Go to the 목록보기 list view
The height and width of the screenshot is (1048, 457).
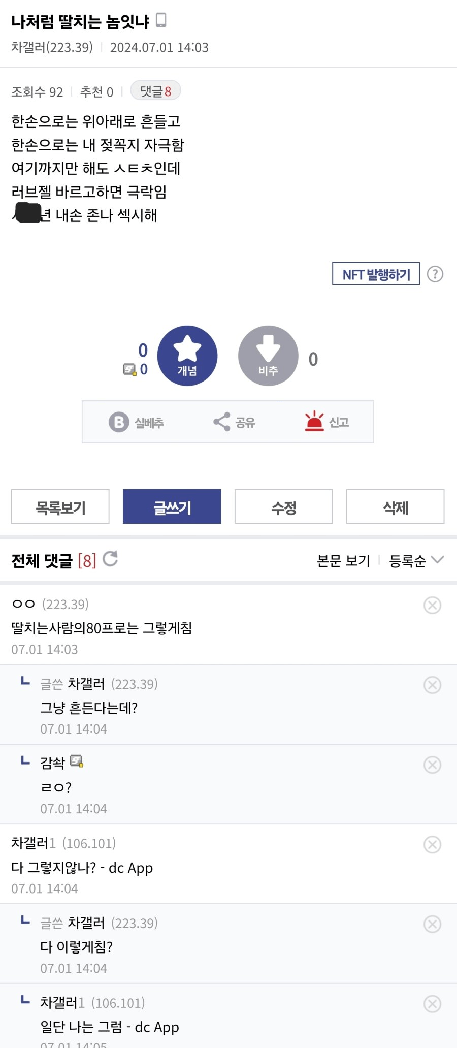tap(60, 506)
